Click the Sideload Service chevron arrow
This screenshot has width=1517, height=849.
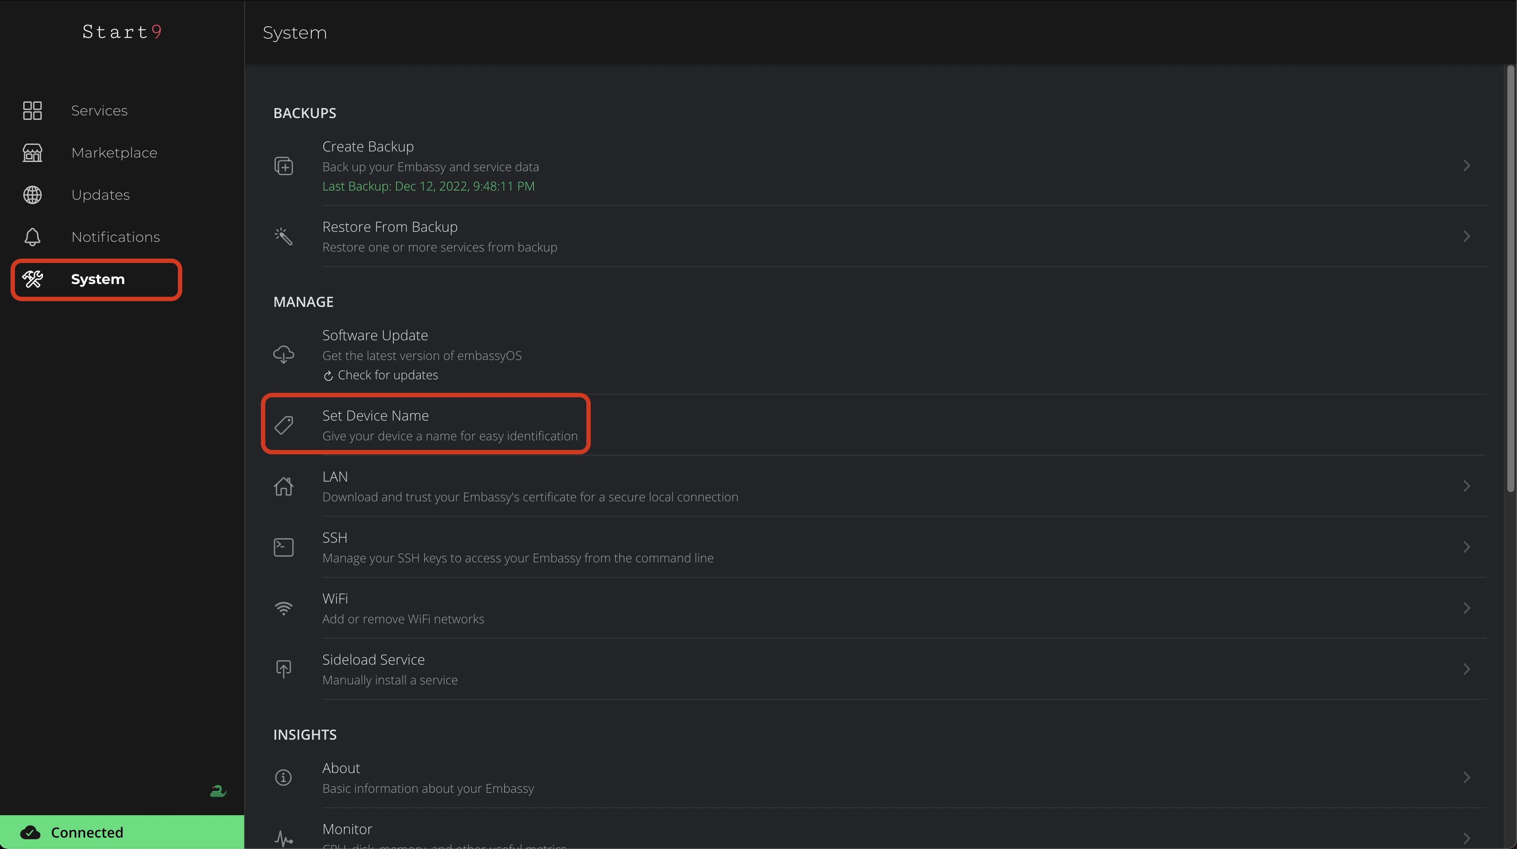pos(1466,669)
